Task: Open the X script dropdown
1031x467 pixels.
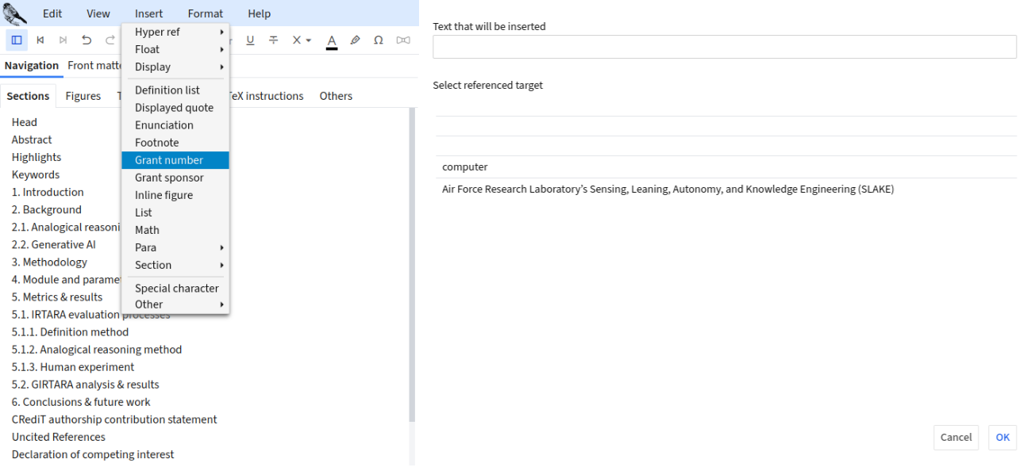Action: 301,40
